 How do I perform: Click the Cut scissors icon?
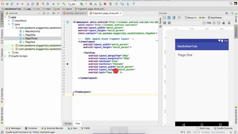point(28,4)
